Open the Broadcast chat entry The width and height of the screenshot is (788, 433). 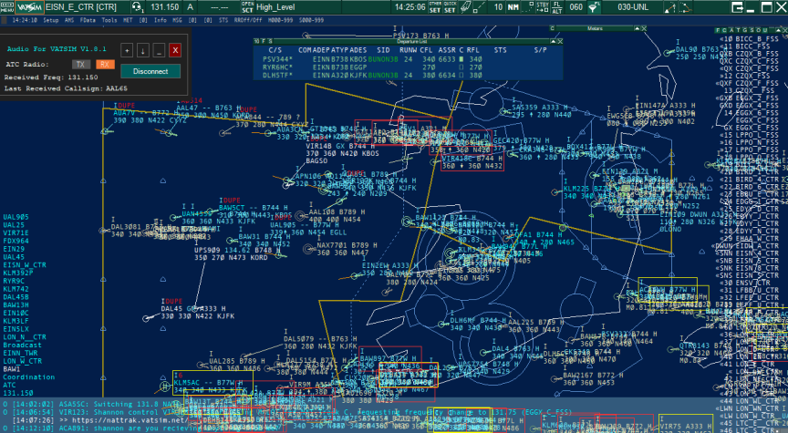pos(22,345)
